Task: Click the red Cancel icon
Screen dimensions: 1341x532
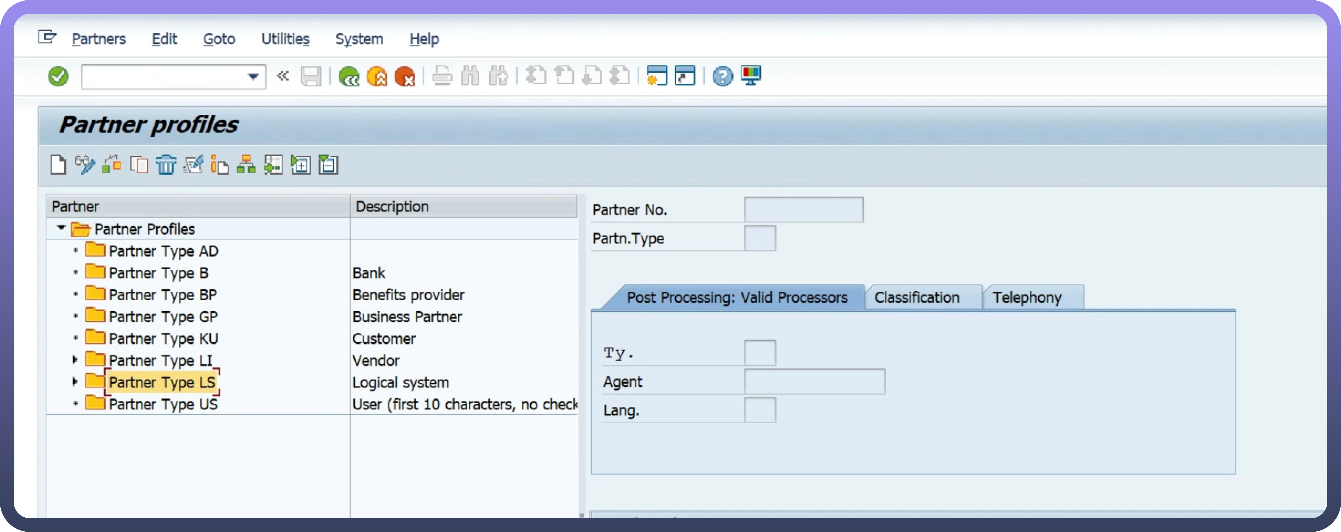Action: (x=404, y=77)
